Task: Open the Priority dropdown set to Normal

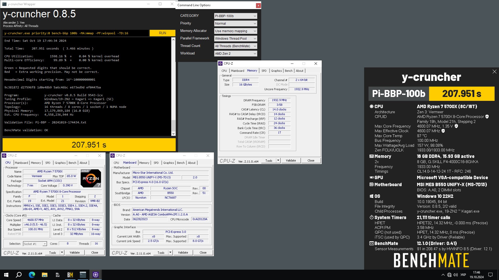Action: pos(235,24)
